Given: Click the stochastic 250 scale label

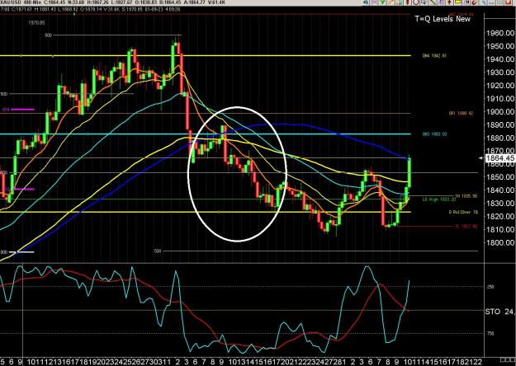Looking at the screenshot, I should point(490,287).
